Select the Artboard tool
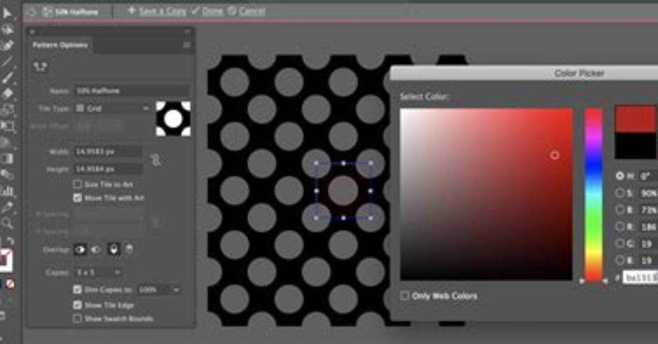The image size is (658, 344). (7, 127)
